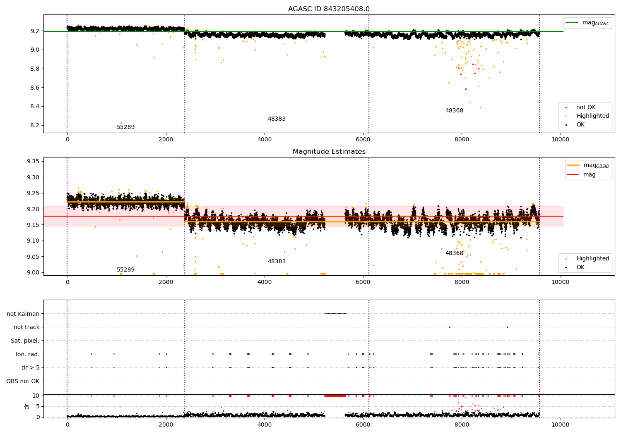The width and height of the screenshot is (621, 434).
Task: Click obsid label '48383' in the top plot
Action: [277, 119]
